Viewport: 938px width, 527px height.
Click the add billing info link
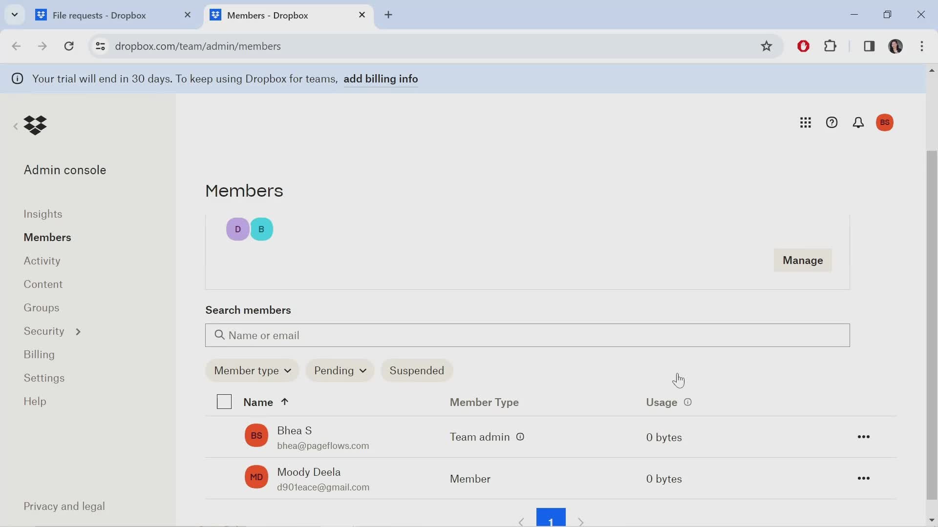[381, 79]
